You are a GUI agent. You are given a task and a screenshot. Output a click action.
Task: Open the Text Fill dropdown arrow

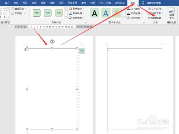pos(141,9)
